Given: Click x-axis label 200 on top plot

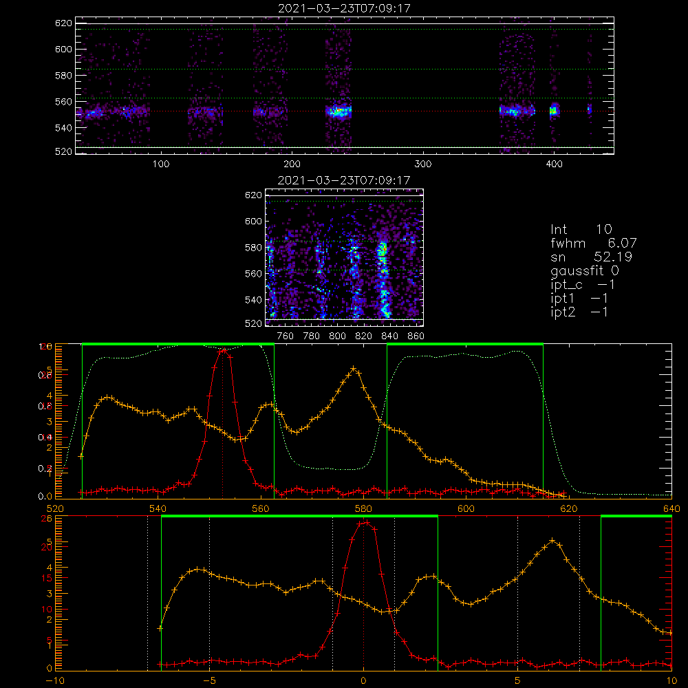Looking at the screenshot, I should pos(292,164).
